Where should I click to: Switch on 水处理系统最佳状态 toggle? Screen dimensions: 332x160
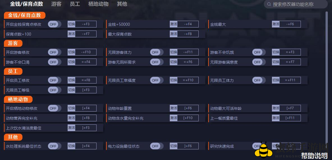[55, 146]
